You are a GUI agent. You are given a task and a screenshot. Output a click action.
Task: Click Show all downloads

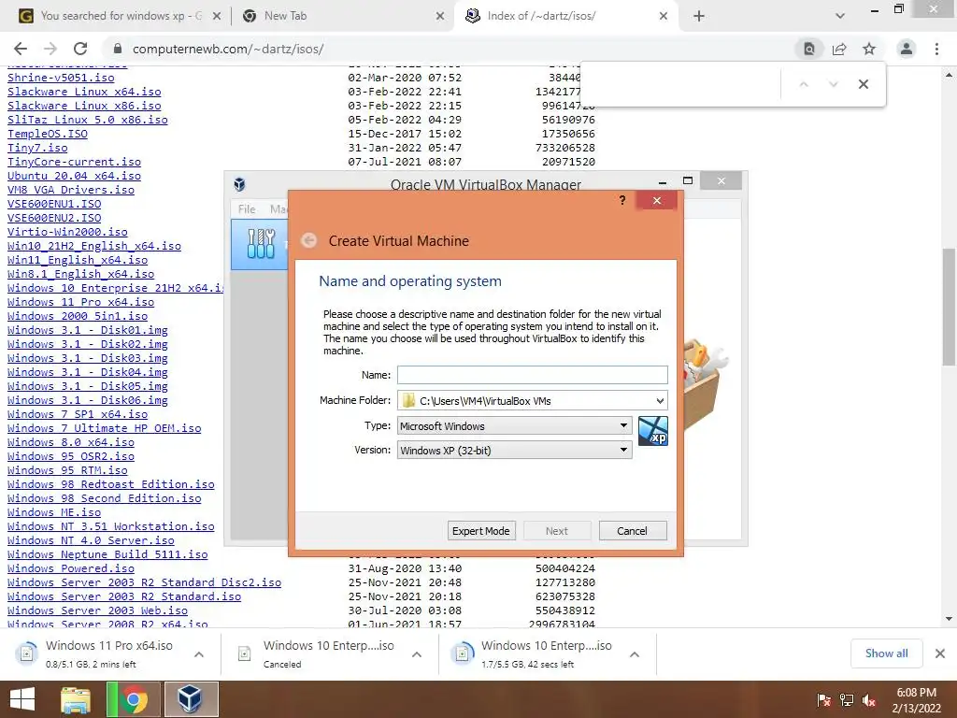(886, 653)
